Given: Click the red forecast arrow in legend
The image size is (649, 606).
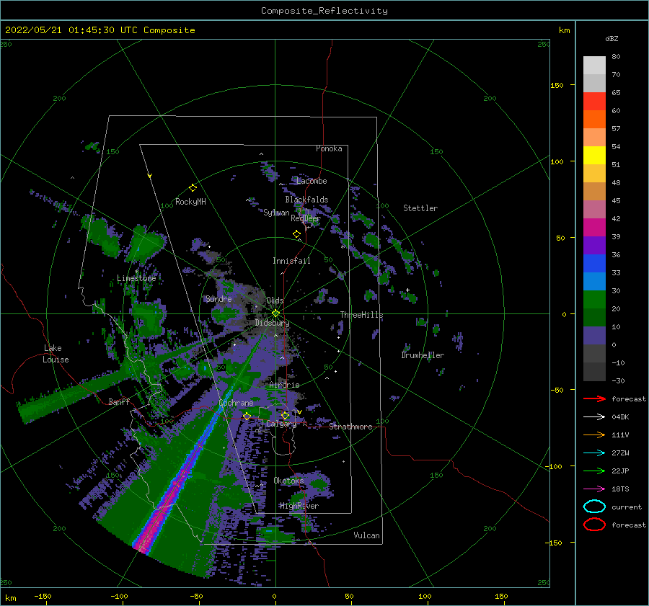Looking at the screenshot, I should click(x=594, y=398).
